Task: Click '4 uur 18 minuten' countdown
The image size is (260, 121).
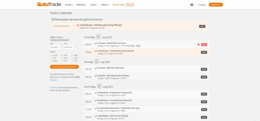Action: [x=61, y=26]
